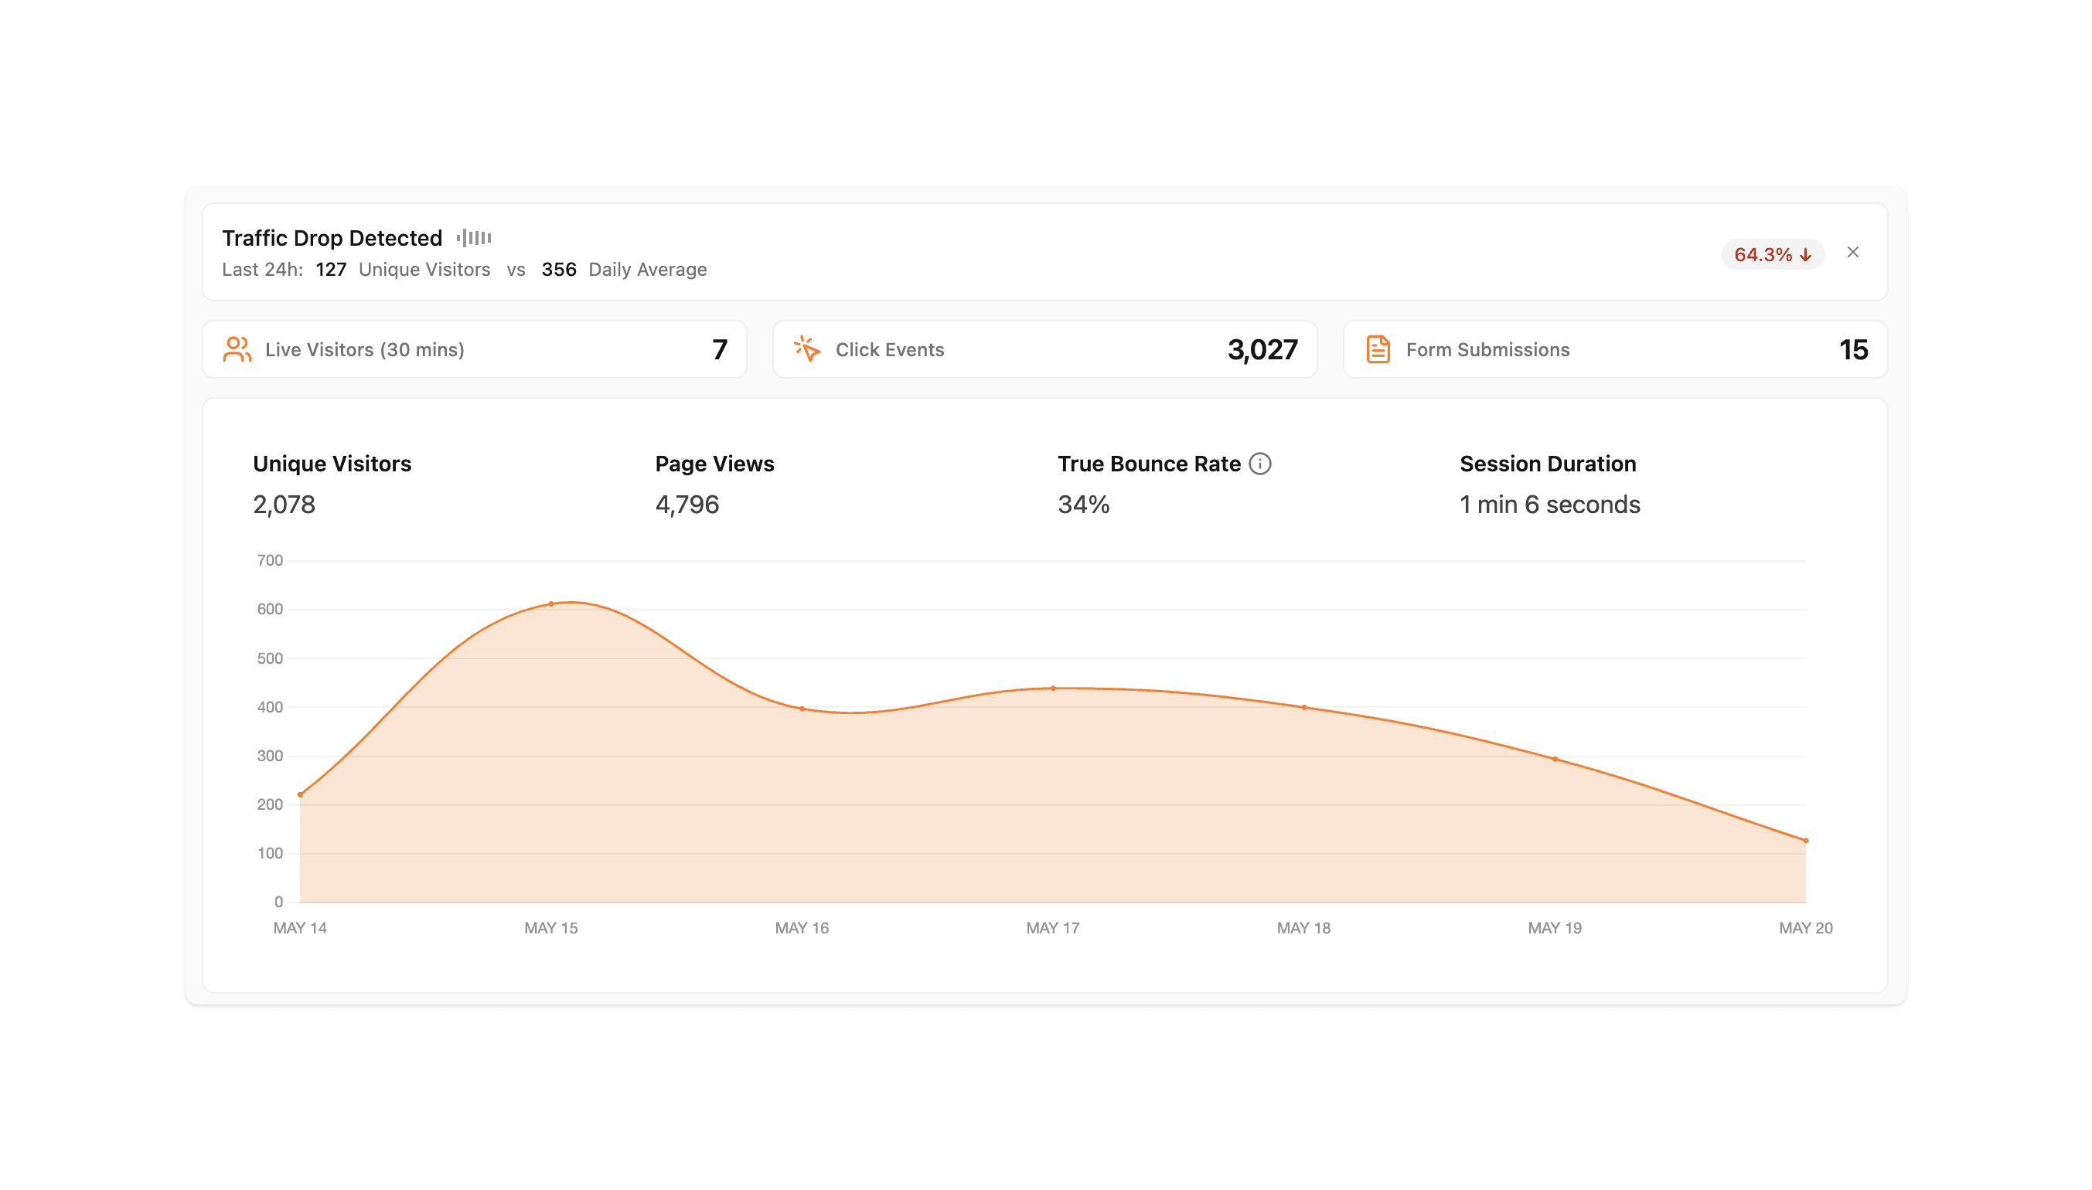Click the 1 min 6 seconds value
Viewport: 2092px width, 1190px height.
coord(1550,505)
